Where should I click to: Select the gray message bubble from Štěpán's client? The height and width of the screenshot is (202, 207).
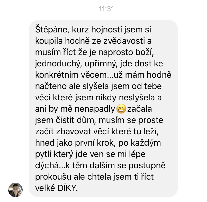[x=103, y=109]
